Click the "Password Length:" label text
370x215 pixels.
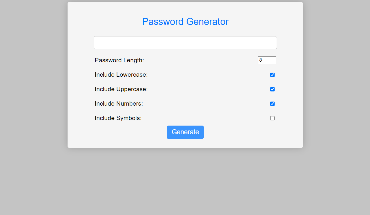click(x=119, y=60)
